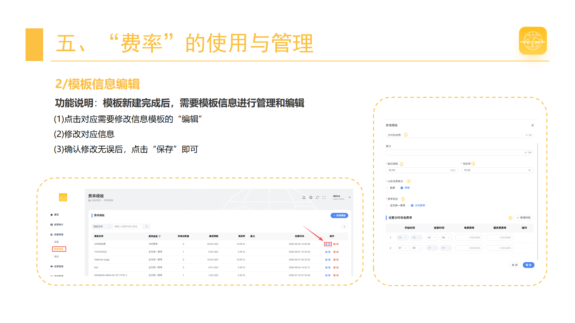Click the orange logo in the sidebar
575x323 pixels.
(63, 197)
